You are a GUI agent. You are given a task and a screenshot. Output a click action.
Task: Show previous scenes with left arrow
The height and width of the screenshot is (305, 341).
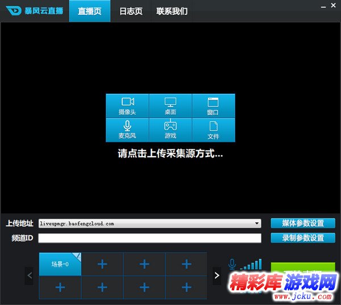30,276
